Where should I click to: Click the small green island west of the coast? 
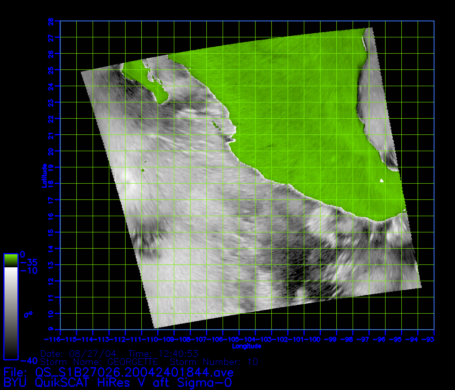144,170
